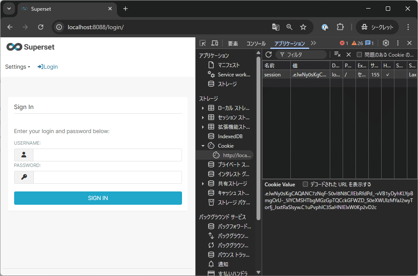This screenshot has width=418, height=276.
Task: Open the browser extensions puzzle icon
Action: (340, 27)
